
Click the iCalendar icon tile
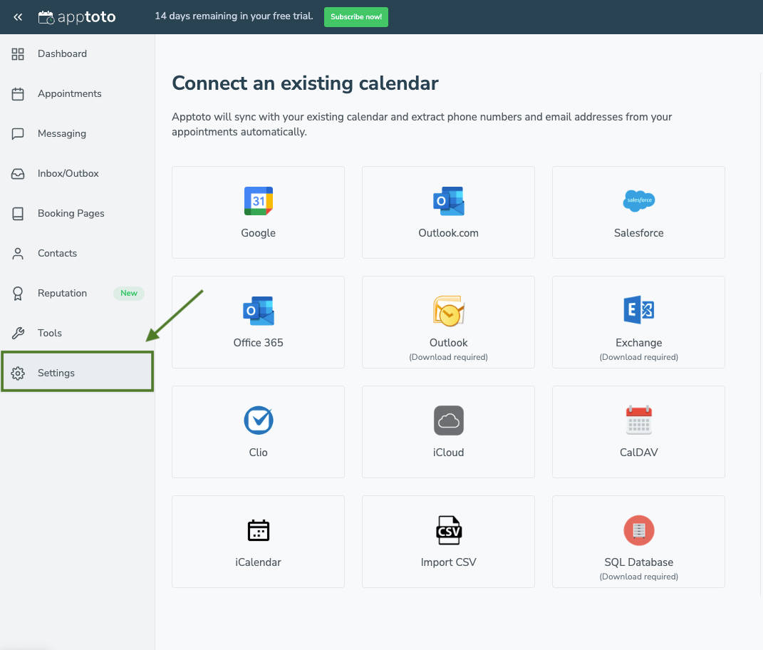(258, 530)
